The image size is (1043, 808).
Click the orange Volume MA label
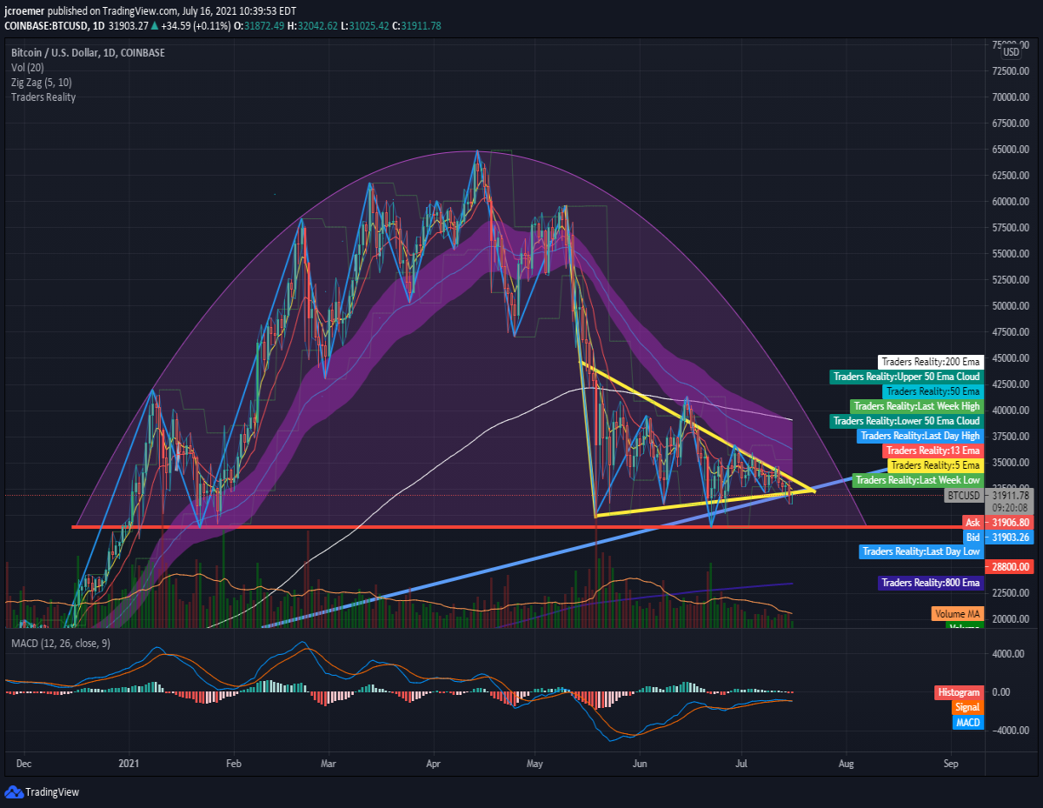point(958,613)
